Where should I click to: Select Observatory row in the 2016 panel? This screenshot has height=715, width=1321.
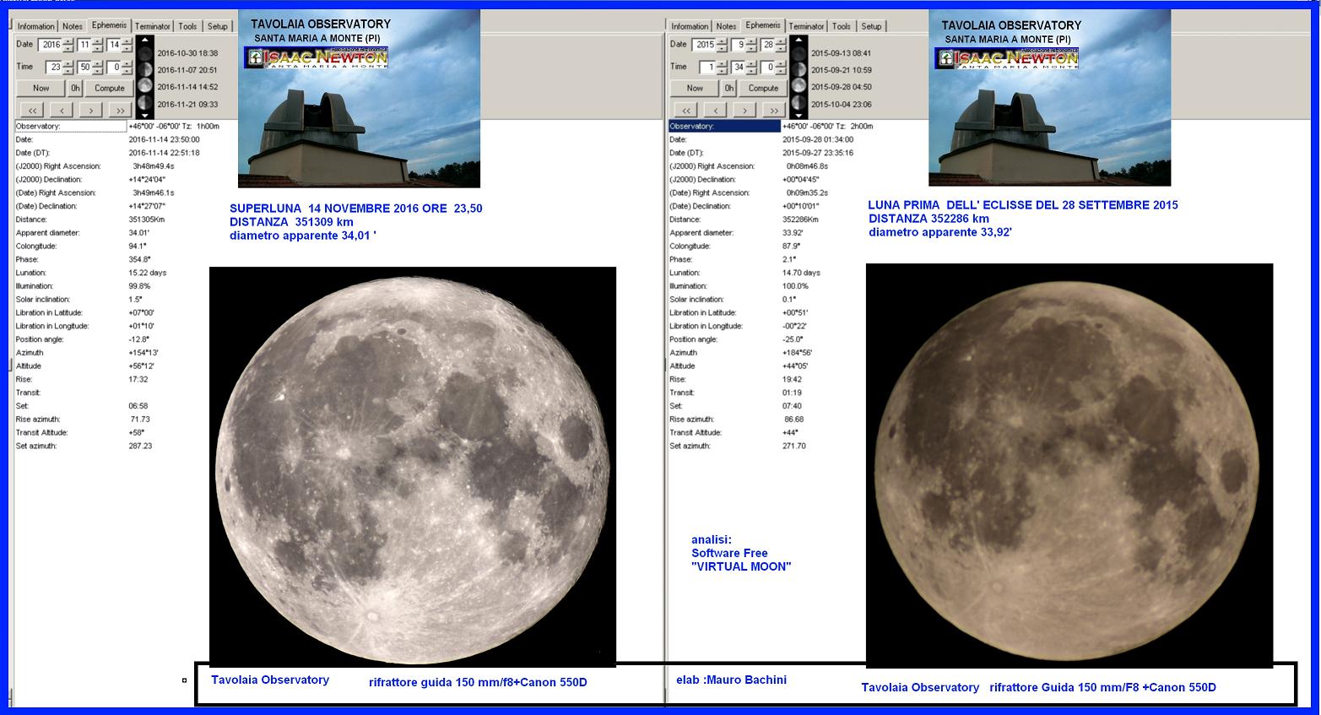click(71, 126)
